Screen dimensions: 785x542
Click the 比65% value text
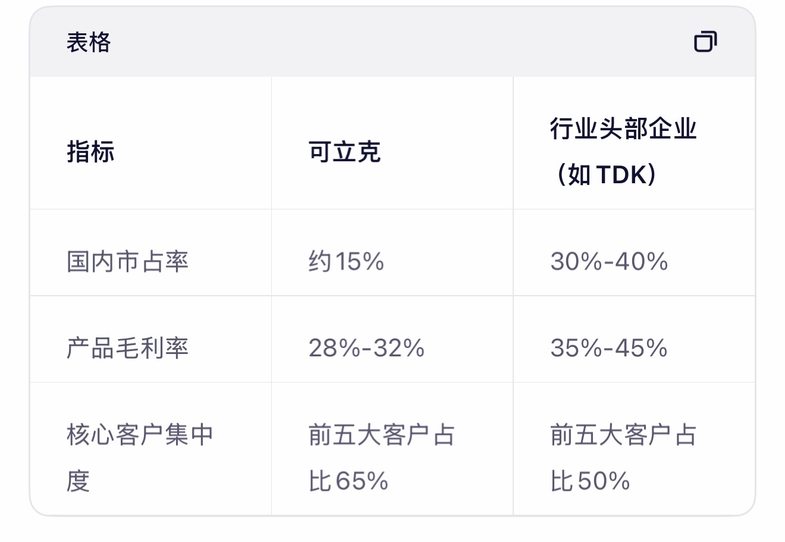click(x=348, y=481)
